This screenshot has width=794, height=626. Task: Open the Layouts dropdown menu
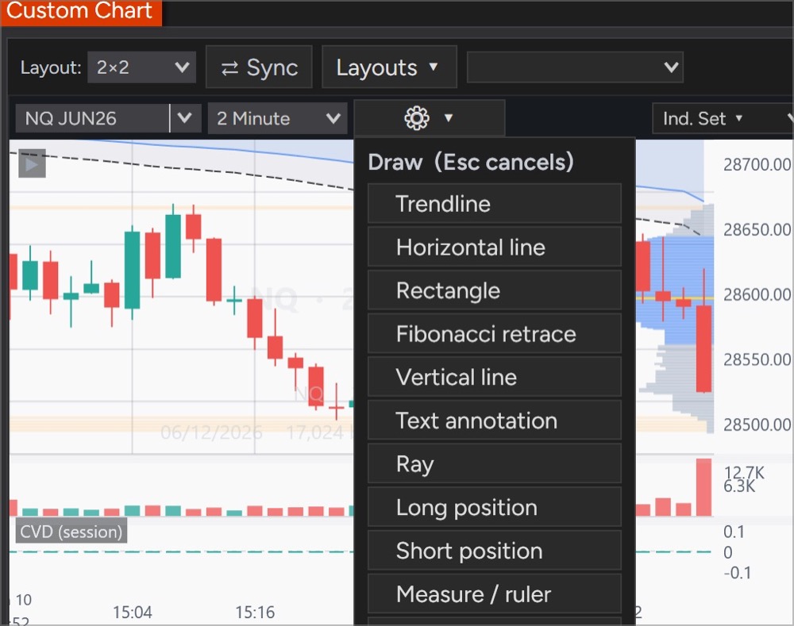click(389, 67)
